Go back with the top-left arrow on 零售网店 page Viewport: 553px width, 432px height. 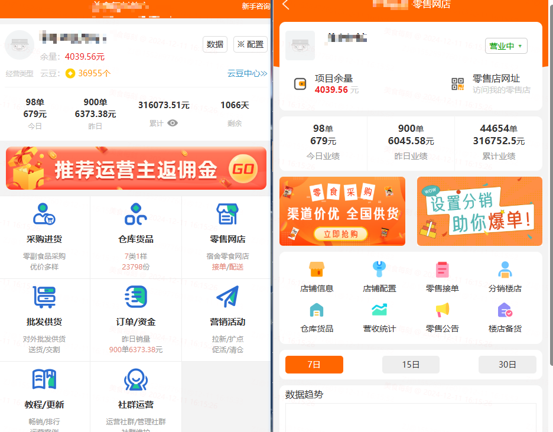(x=286, y=5)
